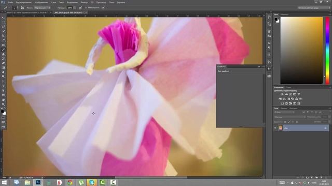Add a Brightness/Contrast adjustment
Image resolution: width=332 pixels, height=186 pixels.
[282, 94]
